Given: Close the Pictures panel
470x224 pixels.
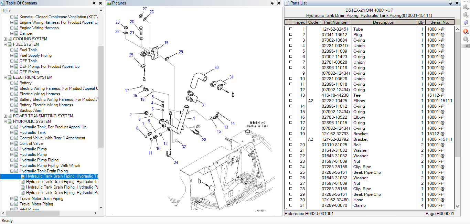Looking at the screenshot, I should point(278,3).
